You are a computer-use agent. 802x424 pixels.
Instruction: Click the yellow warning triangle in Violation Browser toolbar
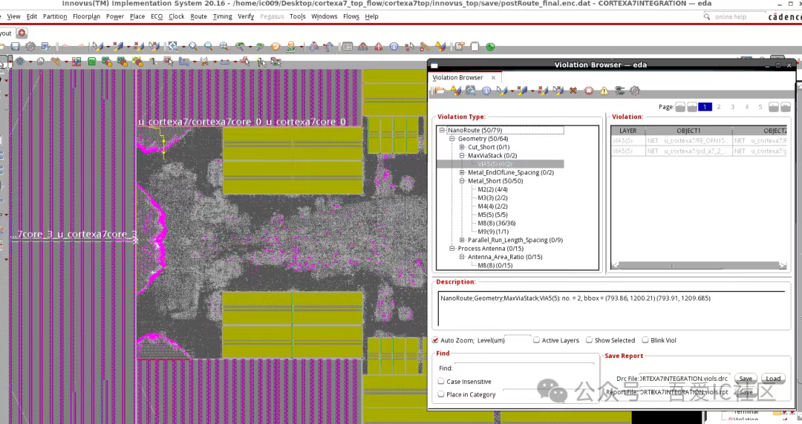point(604,91)
